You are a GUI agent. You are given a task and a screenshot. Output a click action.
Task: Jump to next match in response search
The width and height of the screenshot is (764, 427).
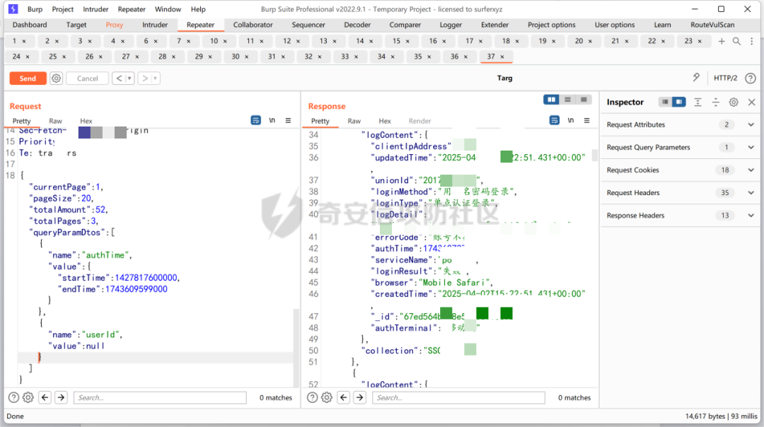click(x=359, y=398)
